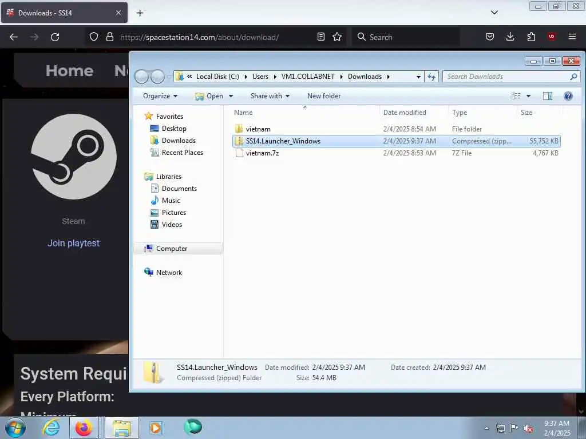Create a New folder

[324, 96]
